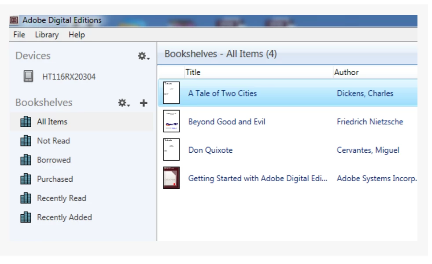Click the All Items bookshelf icon

[26, 121]
